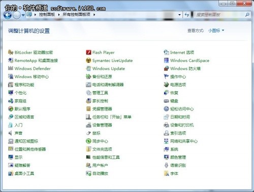
Task: Open the 字体 link
Action: click(x=174, y=173)
